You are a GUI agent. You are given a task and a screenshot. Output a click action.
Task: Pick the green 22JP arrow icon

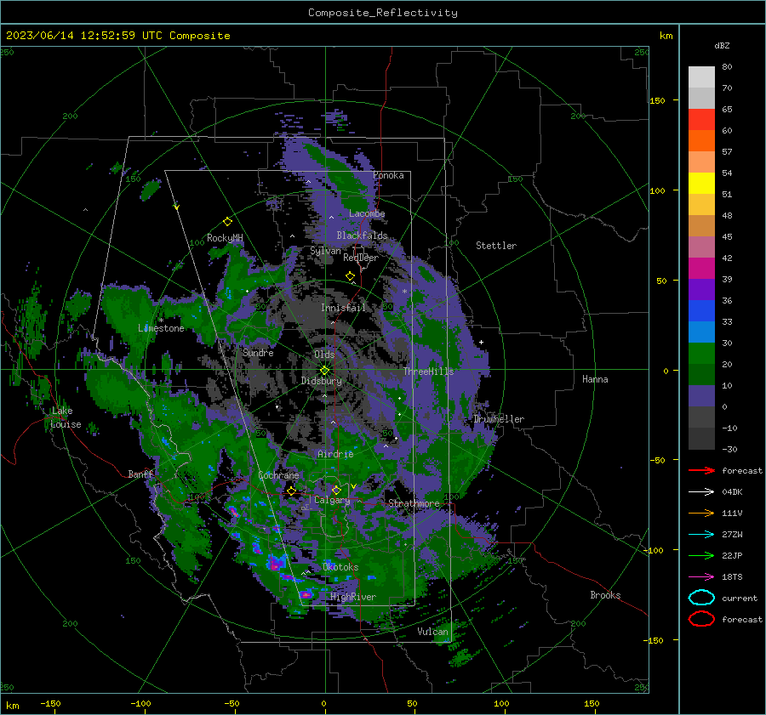coord(701,555)
